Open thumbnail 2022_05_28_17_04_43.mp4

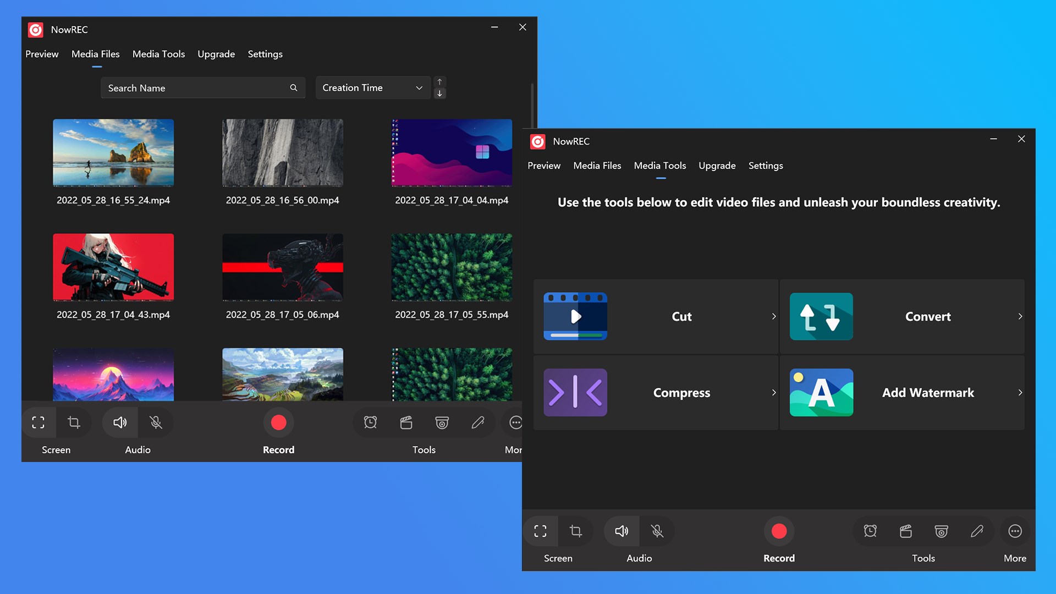click(113, 267)
